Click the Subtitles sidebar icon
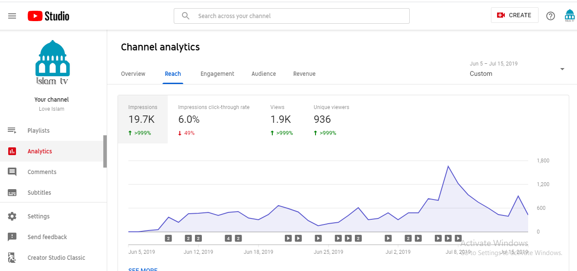 [12, 193]
